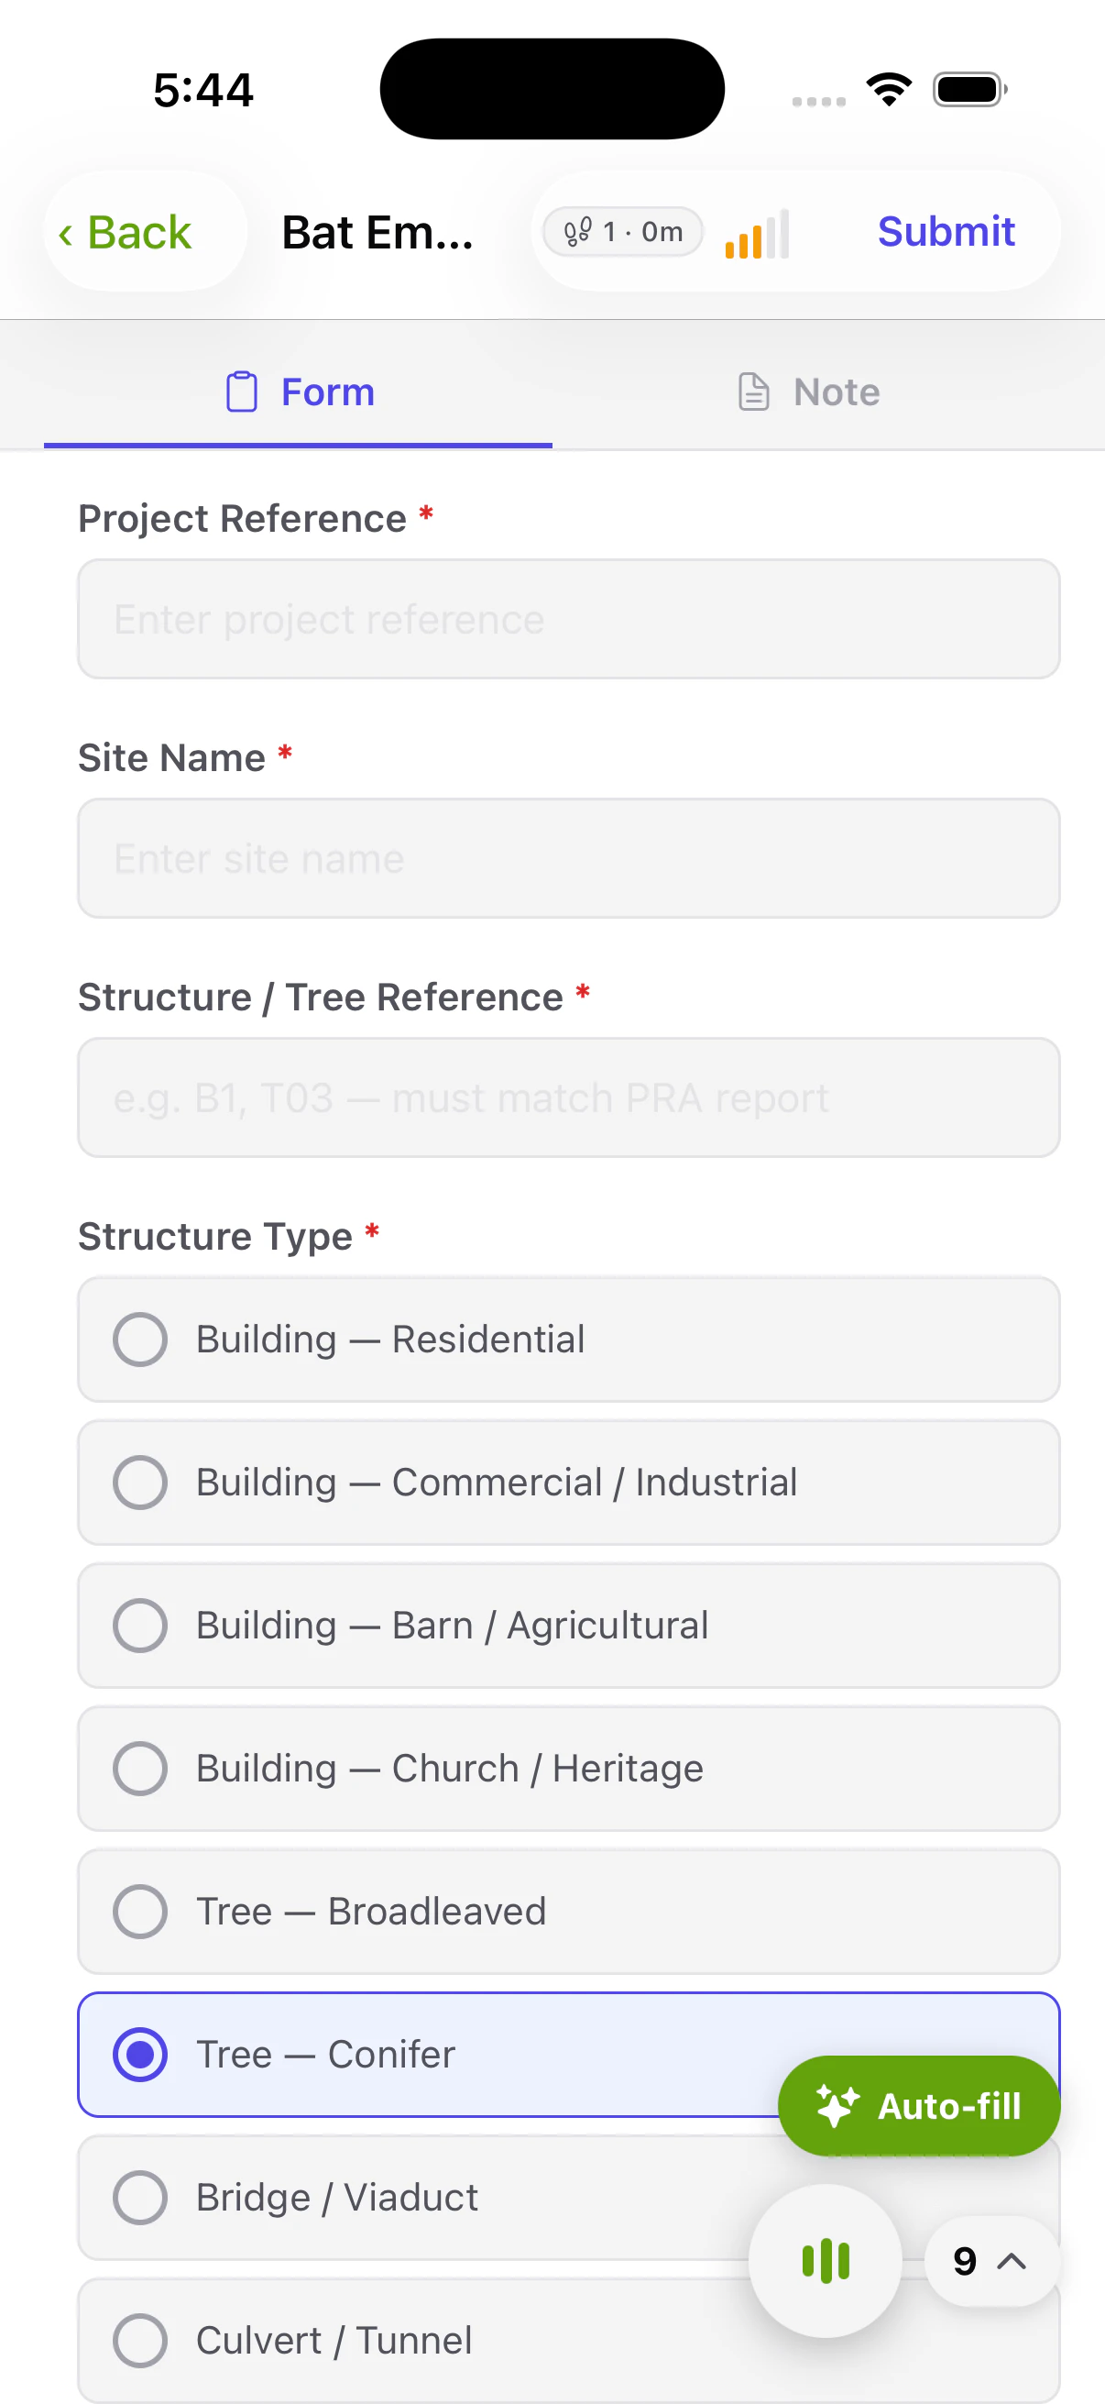Switch to the Form tab
Screen dimensions: 1105x2404
click(299, 392)
